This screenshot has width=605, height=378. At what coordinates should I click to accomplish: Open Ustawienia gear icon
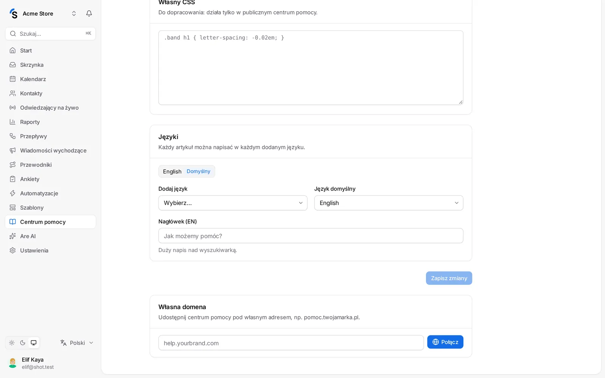(12, 250)
